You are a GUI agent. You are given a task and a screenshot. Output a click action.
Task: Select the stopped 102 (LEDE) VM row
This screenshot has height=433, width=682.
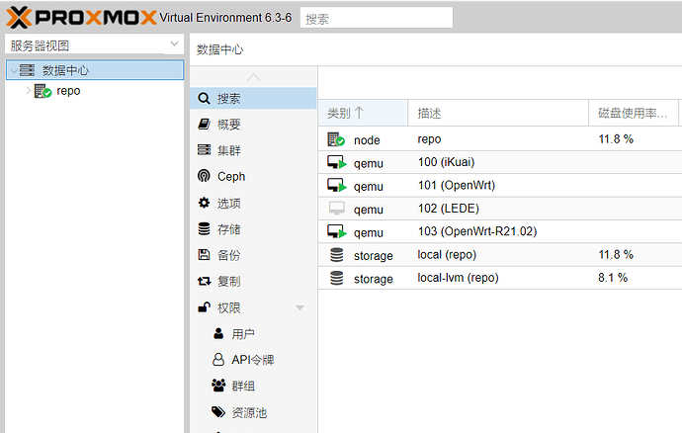(444, 209)
